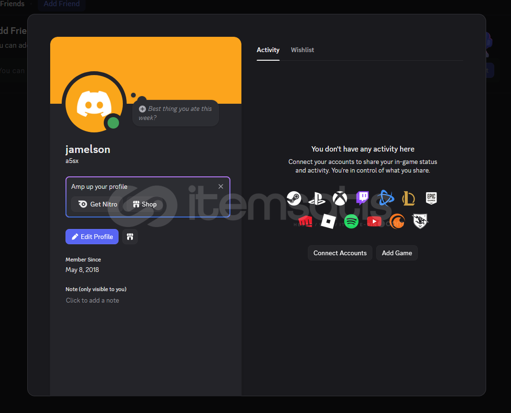The width and height of the screenshot is (511, 413).
Task: Click the Xbox connection icon
Action: pyautogui.click(x=339, y=198)
